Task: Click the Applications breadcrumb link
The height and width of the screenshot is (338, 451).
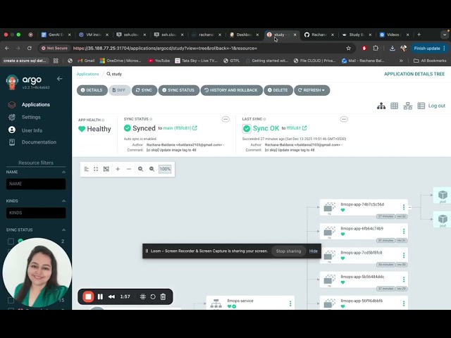Action: point(87,74)
